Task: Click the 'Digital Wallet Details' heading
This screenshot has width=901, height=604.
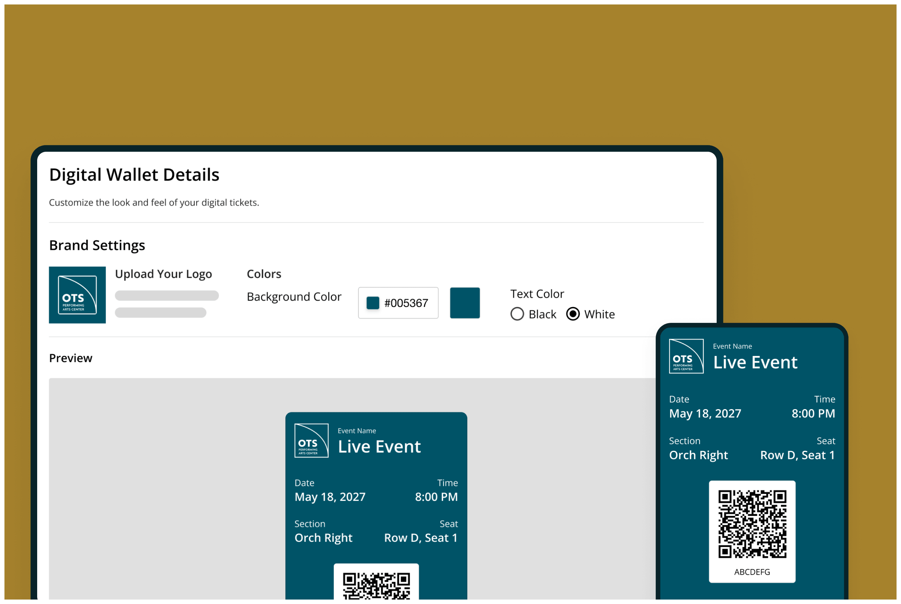Action: point(134,174)
